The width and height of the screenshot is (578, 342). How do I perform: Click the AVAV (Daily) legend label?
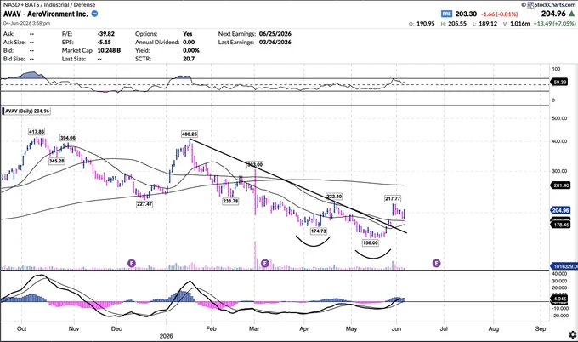click(27, 111)
